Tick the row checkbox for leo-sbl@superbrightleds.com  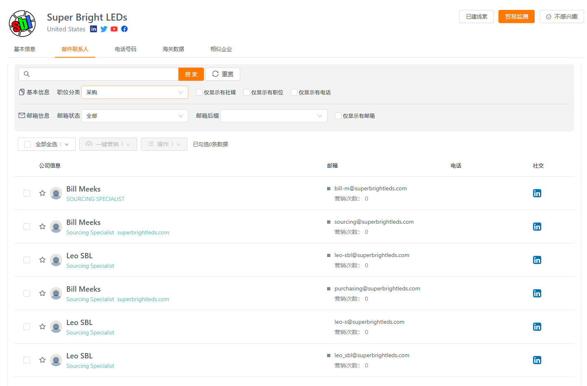pos(27,260)
